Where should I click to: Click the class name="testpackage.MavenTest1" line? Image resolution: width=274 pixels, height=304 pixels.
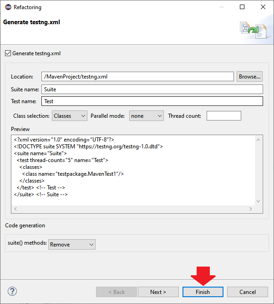point(73,174)
